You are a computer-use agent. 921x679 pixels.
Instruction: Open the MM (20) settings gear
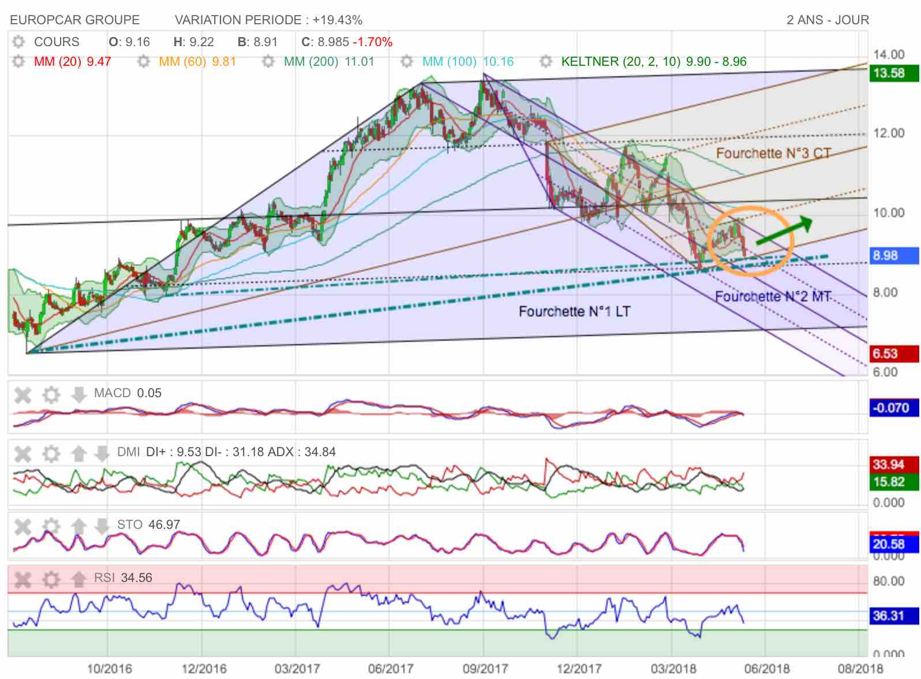click(19, 61)
